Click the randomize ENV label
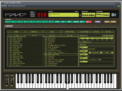Screen dimensions: 122x91 point(91,38)
